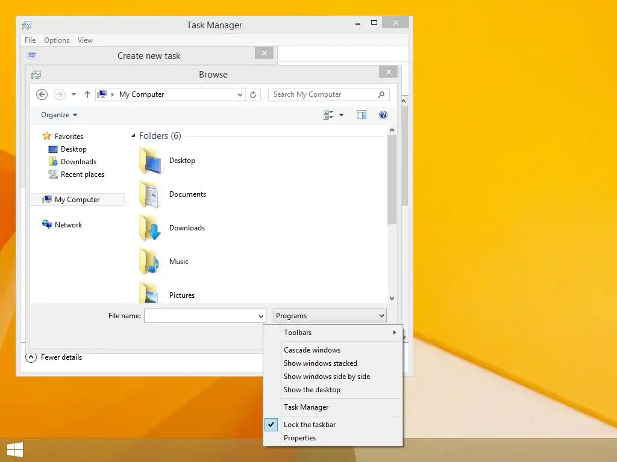Collapse the Folders (6) group
Viewport: 617px width, 462px height.
click(133, 136)
